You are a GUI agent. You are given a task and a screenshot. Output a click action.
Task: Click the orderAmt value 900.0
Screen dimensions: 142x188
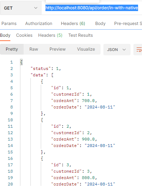(88, 139)
